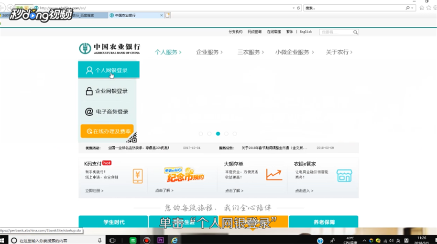This screenshot has height=244, width=437.
Task: Click the volume speaker icon in the system tray
Action: pyautogui.click(x=392, y=241)
